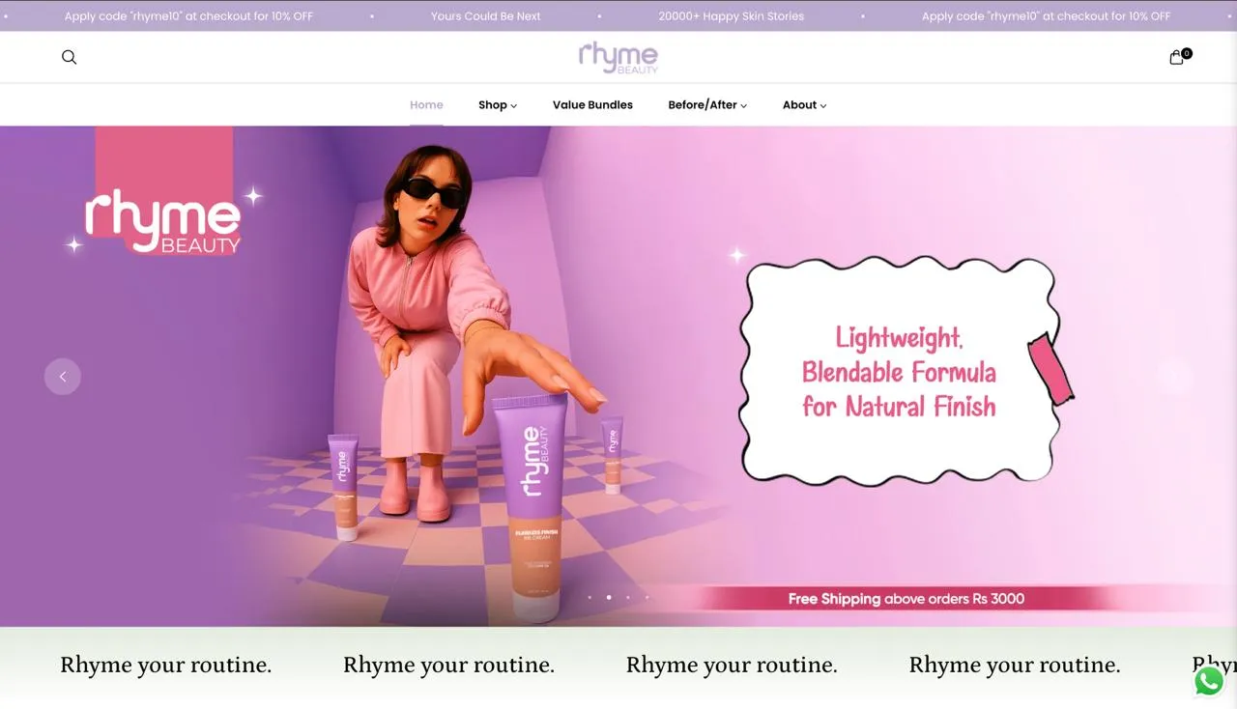Image resolution: width=1237 pixels, height=709 pixels.
Task: Click the Rhyme Beauty header logo
Action: 618,58
